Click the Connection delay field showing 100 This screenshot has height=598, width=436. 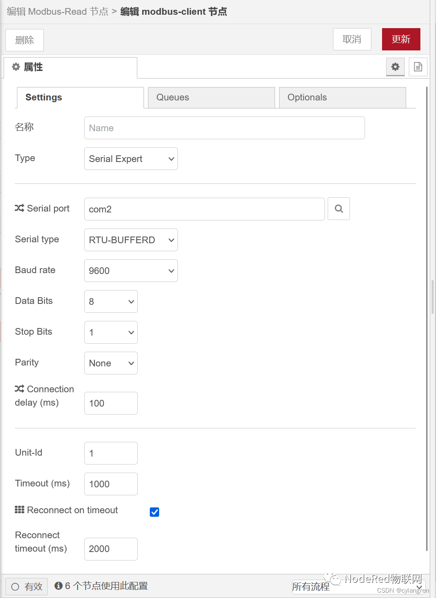(111, 403)
